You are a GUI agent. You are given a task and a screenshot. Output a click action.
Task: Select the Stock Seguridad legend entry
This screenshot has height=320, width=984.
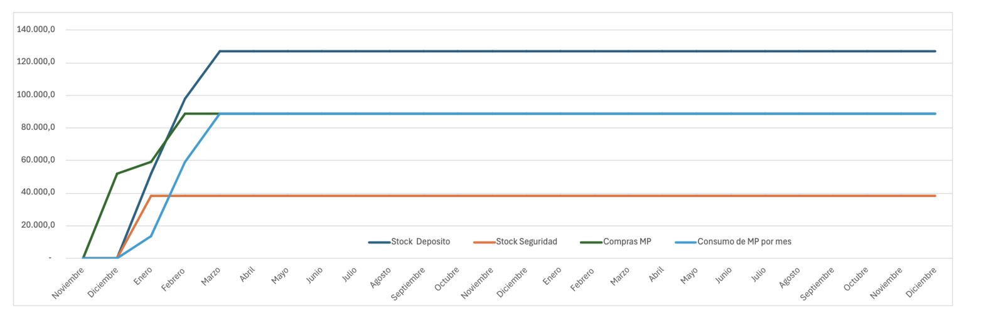coord(526,242)
